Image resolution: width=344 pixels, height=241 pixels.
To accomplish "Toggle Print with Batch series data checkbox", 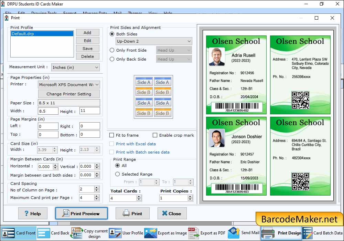I will [112, 152].
